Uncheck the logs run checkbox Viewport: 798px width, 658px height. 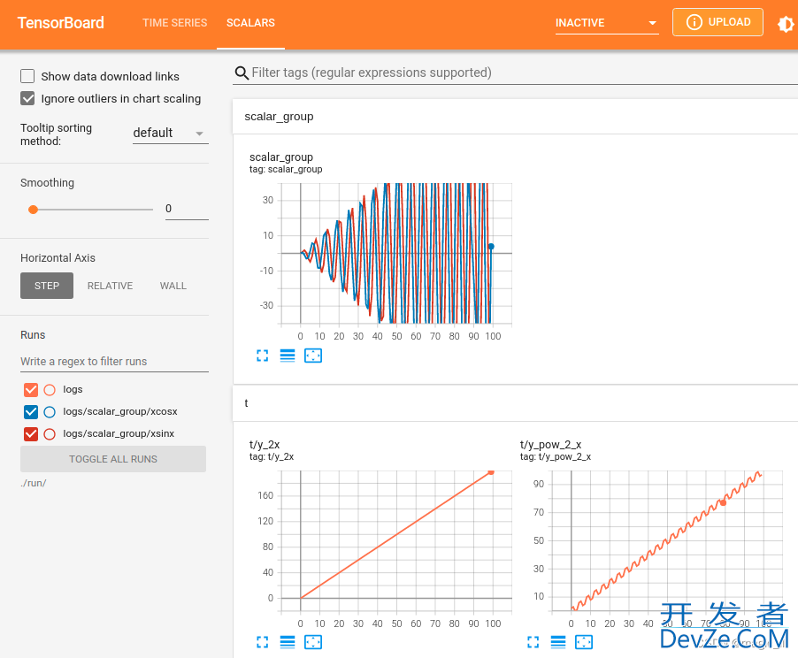pos(31,390)
